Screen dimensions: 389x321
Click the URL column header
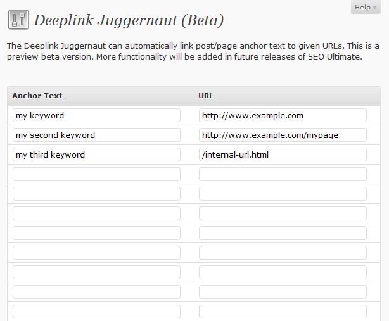[x=206, y=96]
